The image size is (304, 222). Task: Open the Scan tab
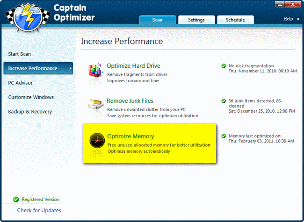(x=158, y=20)
